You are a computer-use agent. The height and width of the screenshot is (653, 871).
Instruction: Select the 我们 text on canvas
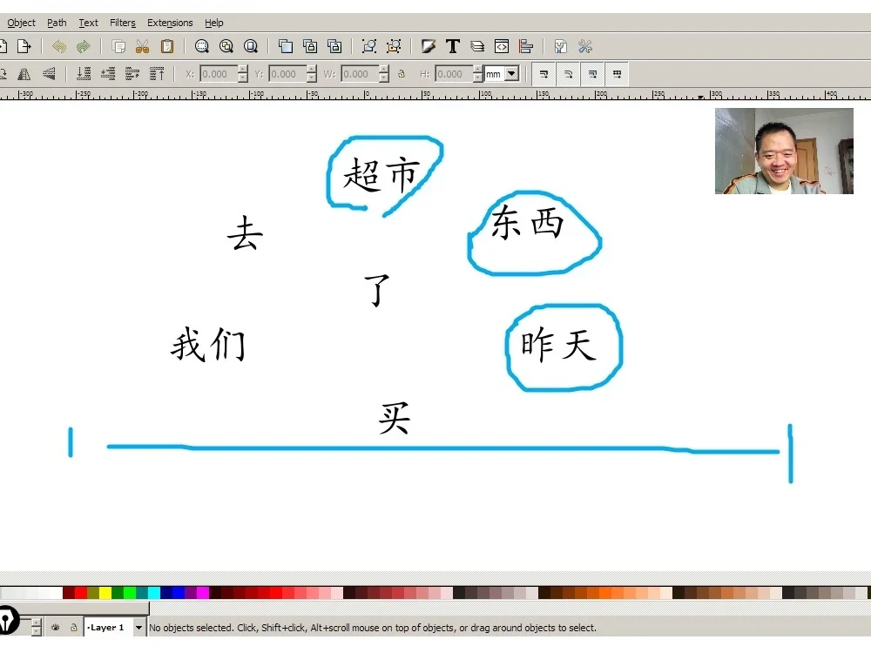(208, 344)
